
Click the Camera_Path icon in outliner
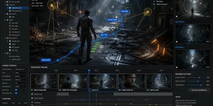pos(10,59)
